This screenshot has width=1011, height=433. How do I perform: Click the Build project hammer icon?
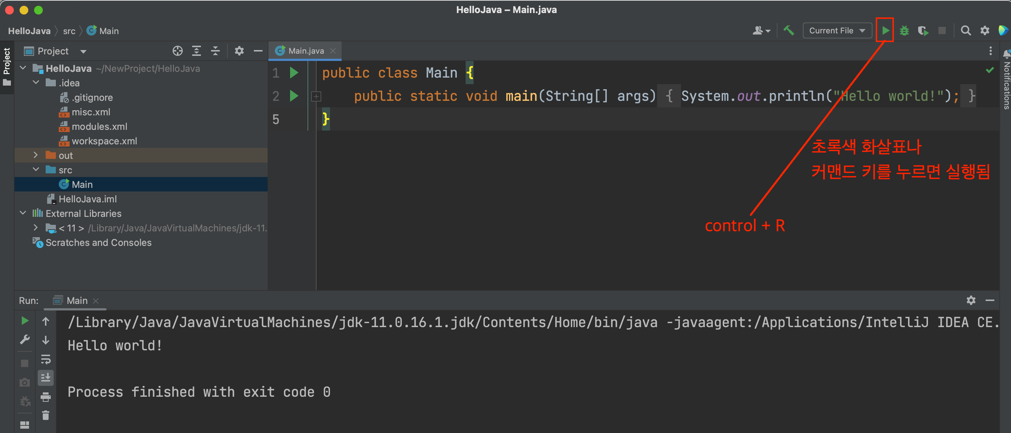[788, 30]
